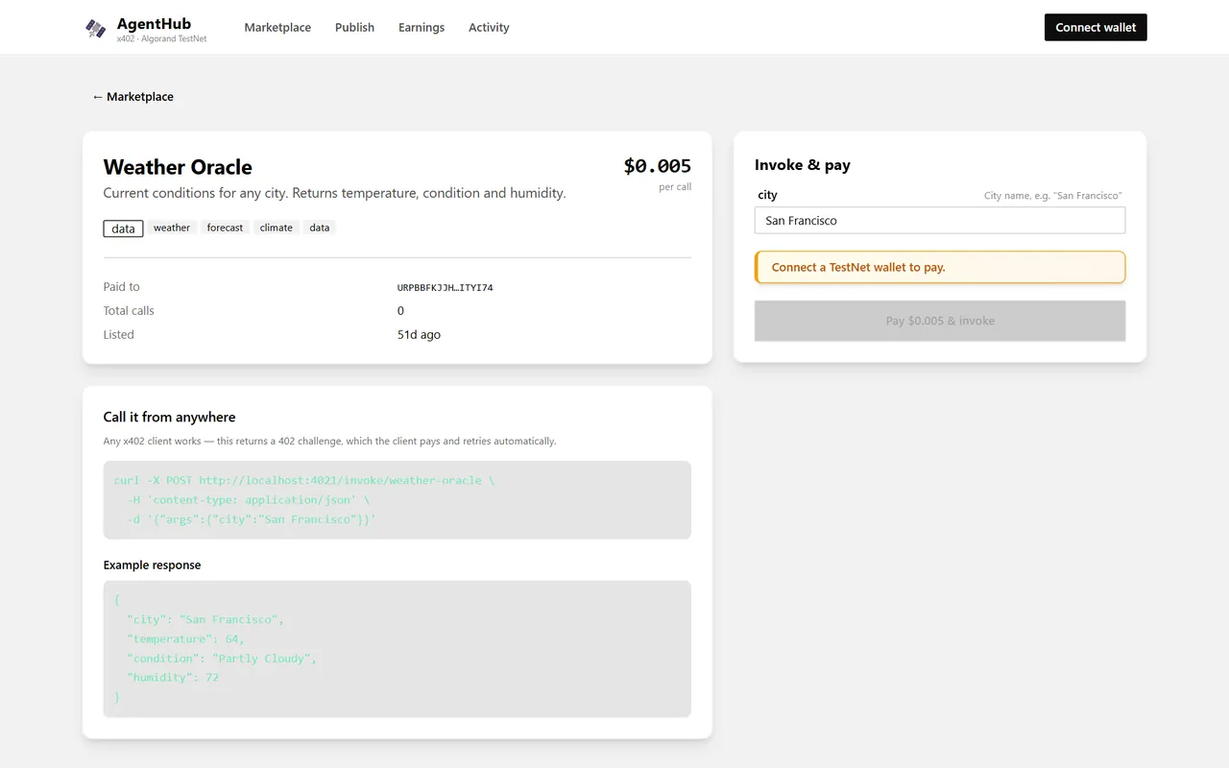1229x768 pixels.
Task: Select the weather tag
Action: point(172,228)
